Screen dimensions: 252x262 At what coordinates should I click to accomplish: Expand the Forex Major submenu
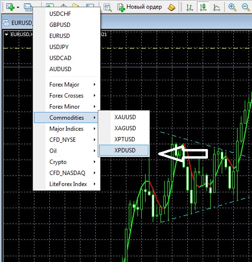point(67,85)
